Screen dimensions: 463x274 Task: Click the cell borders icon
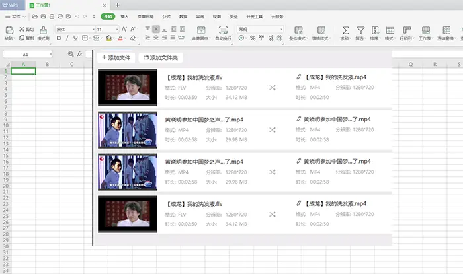[x=85, y=38]
